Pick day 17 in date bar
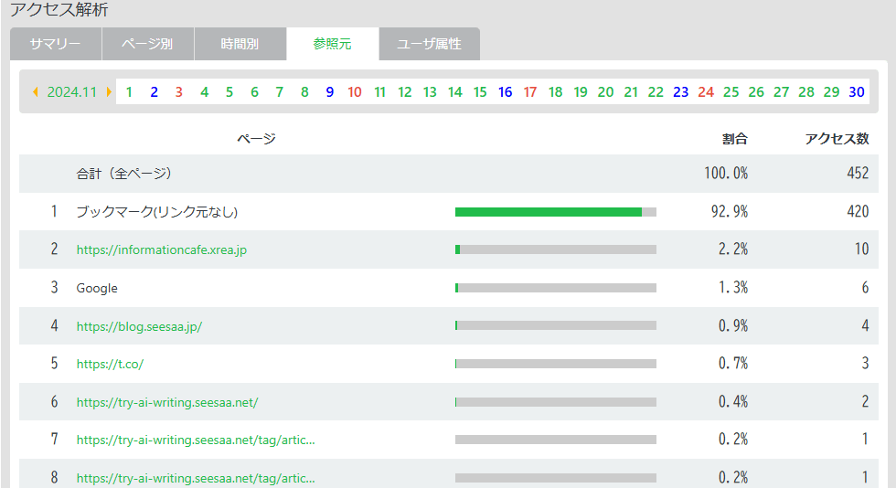The image size is (896, 488). click(530, 92)
